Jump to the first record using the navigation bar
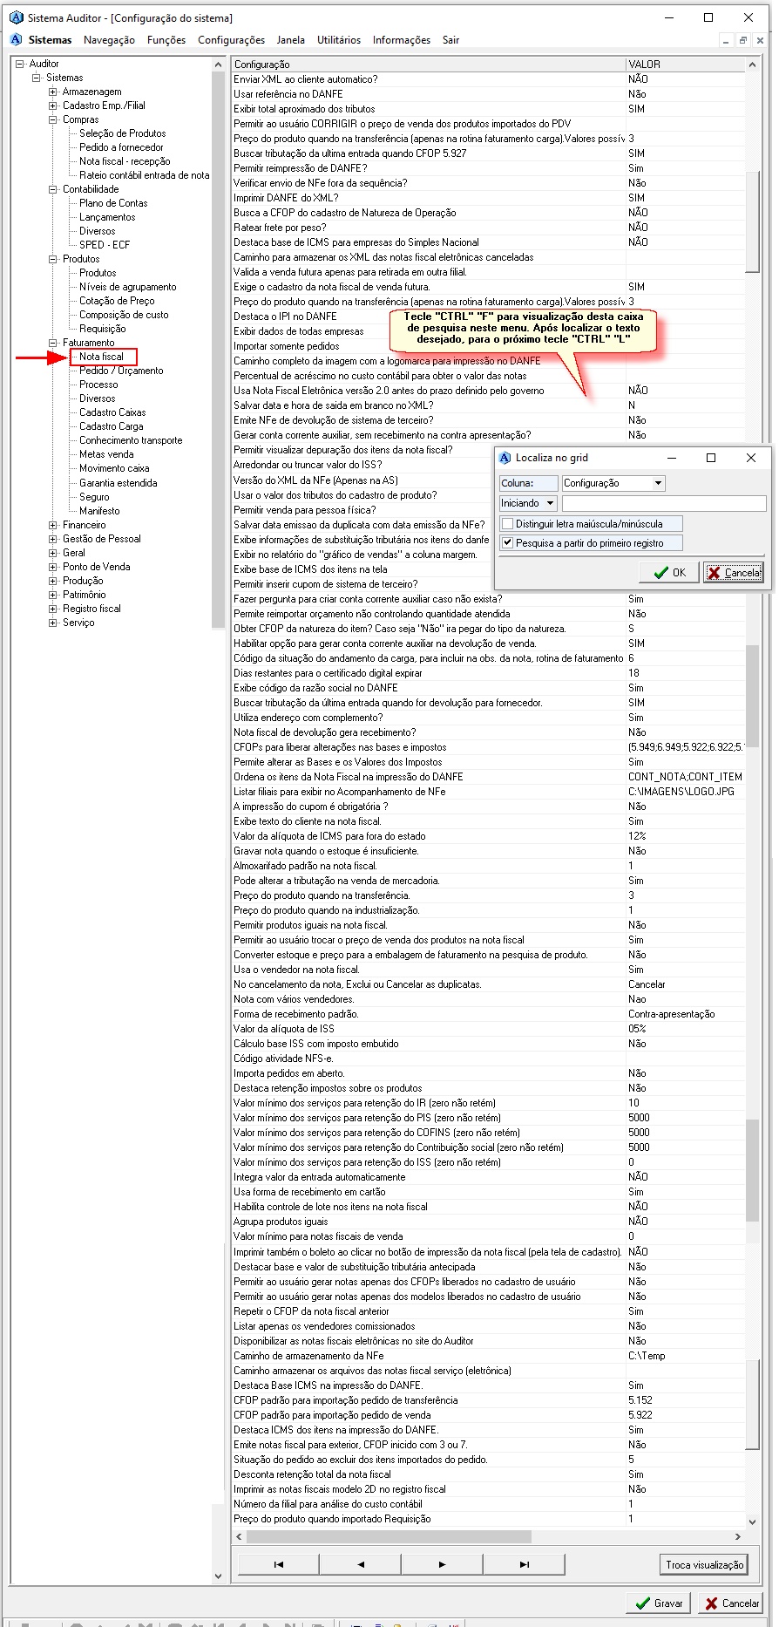The height and width of the screenshot is (1627, 779). (278, 1564)
